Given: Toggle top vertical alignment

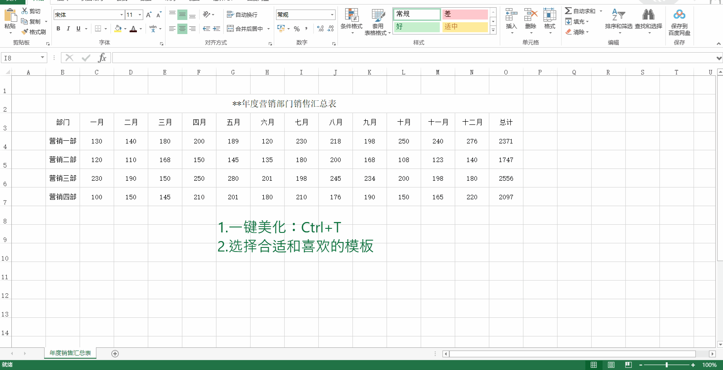Looking at the screenshot, I should (x=172, y=15).
